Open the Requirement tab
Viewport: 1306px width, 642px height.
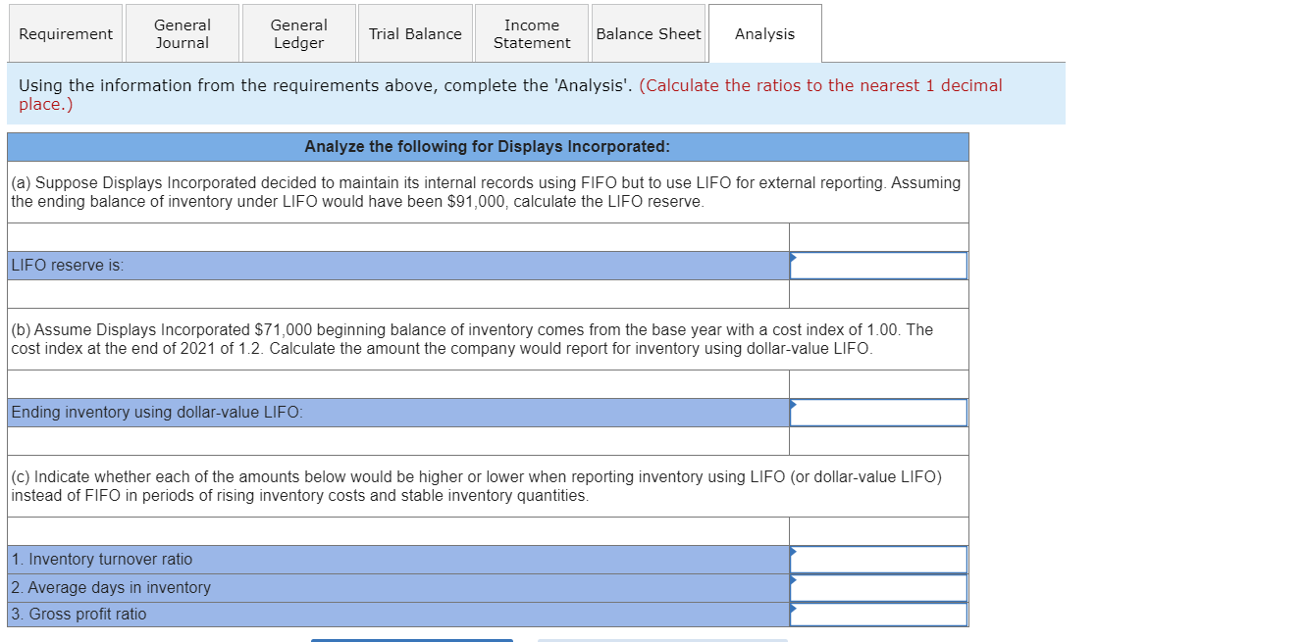pyautogui.click(x=66, y=33)
